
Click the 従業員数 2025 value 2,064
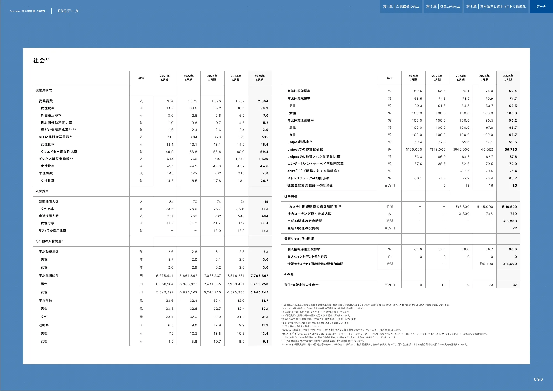click(263, 101)
